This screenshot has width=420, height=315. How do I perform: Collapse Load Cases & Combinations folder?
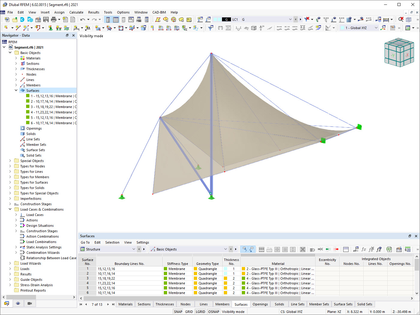tap(10, 209)
